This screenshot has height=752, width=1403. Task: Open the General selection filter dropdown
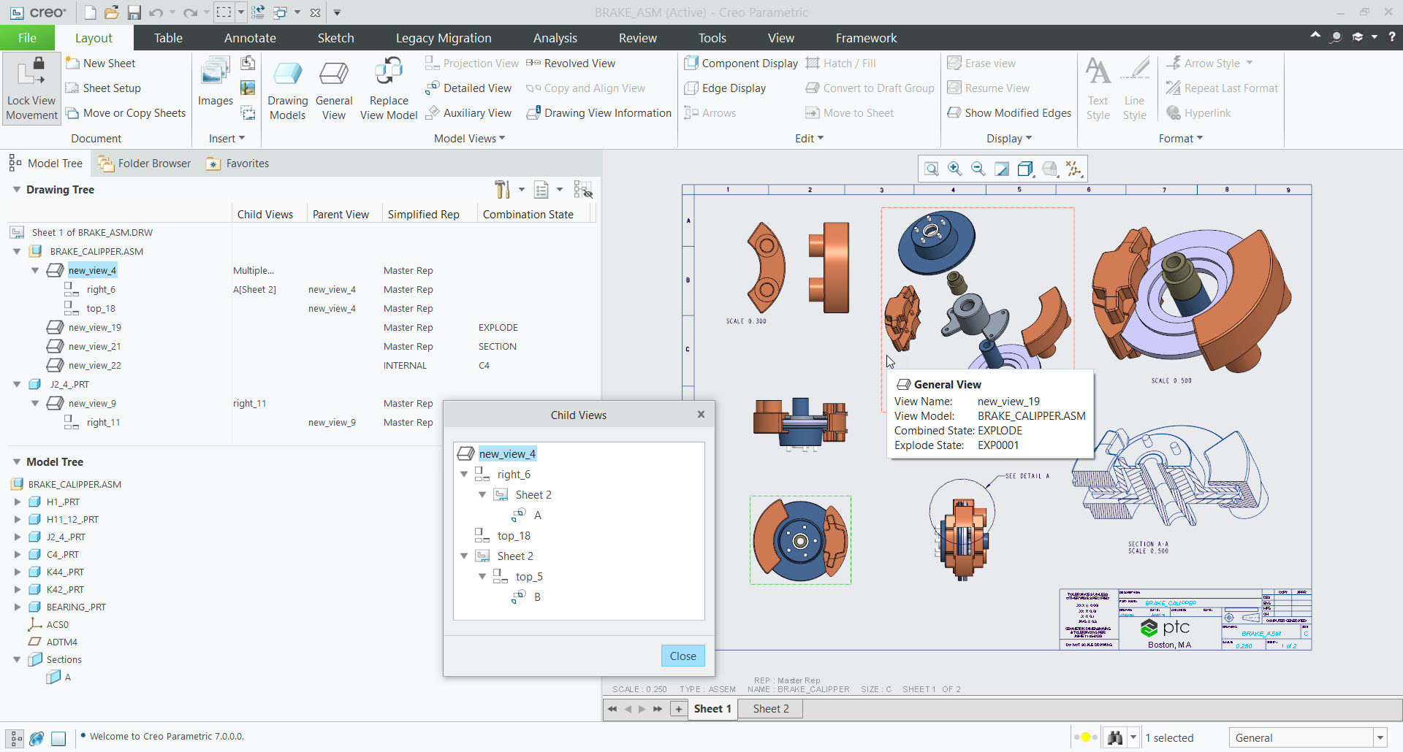point(1380,738)
